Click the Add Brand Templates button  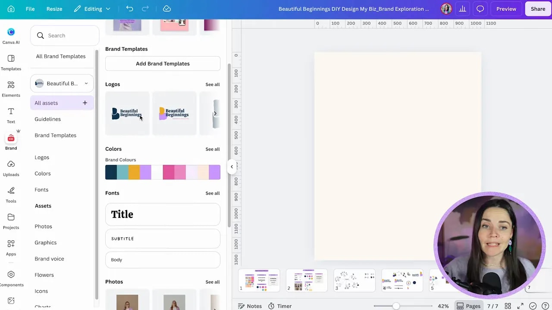point(163,64)
